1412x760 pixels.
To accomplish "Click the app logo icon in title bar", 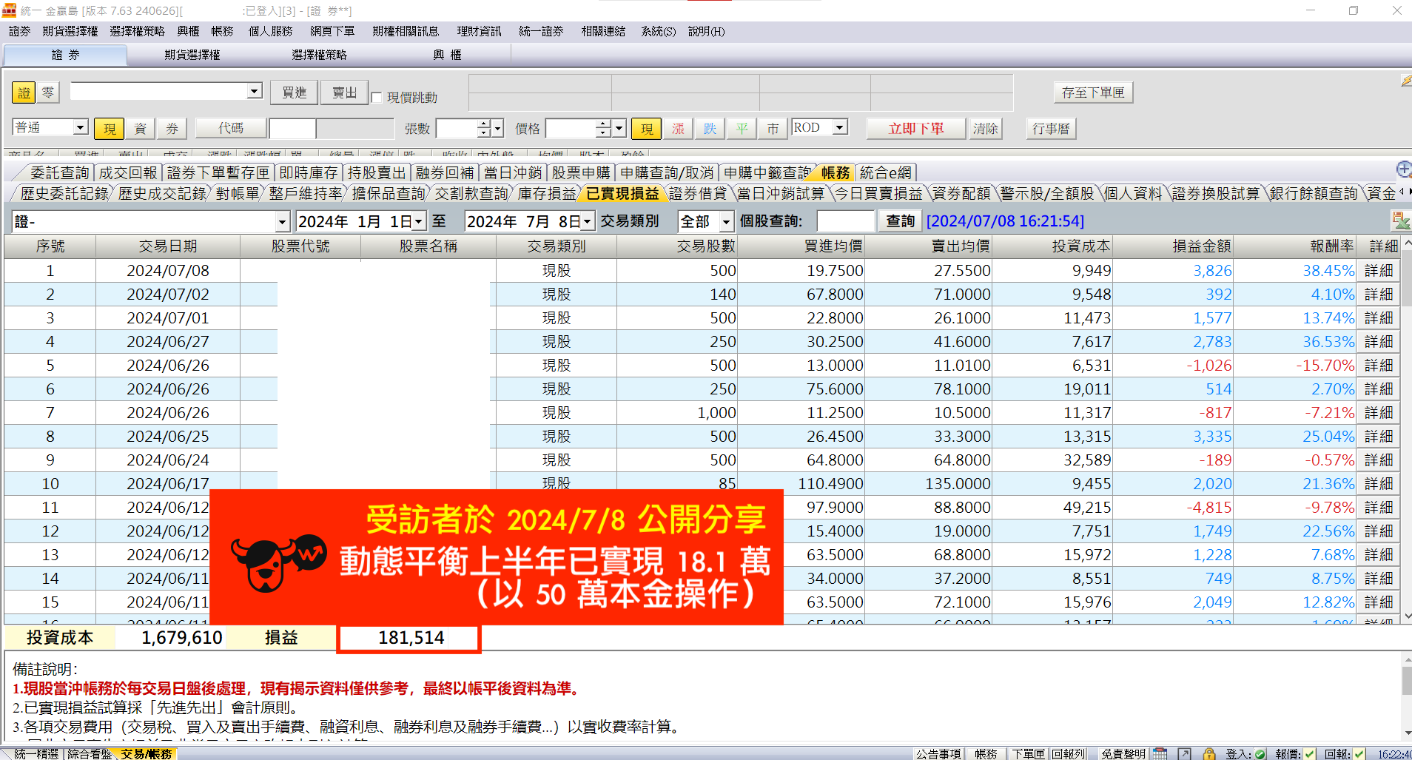I will 9,10.
